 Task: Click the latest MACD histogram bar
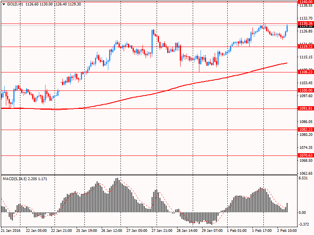pyautogui.click(x=287, y=208)
